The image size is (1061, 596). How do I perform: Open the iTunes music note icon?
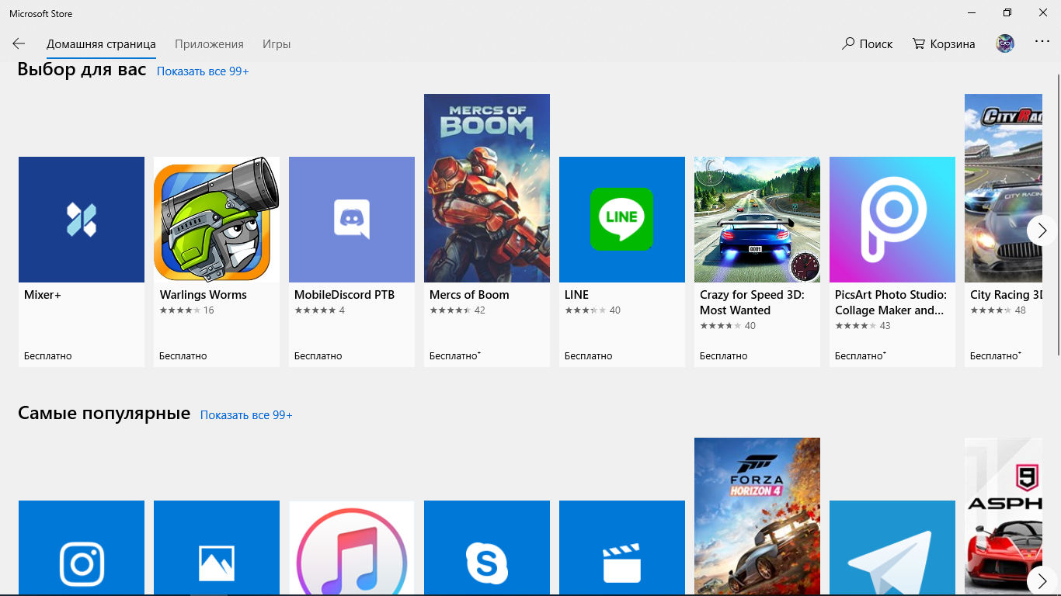pos(352,548)
